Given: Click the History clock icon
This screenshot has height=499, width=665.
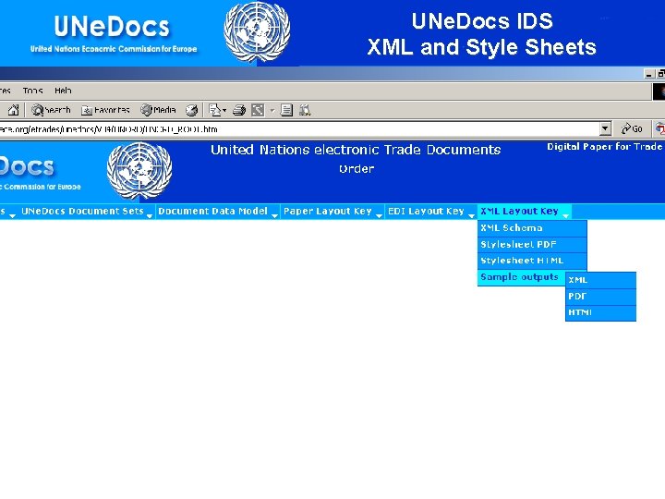Looking at the screenshot, I should [192, 111].
